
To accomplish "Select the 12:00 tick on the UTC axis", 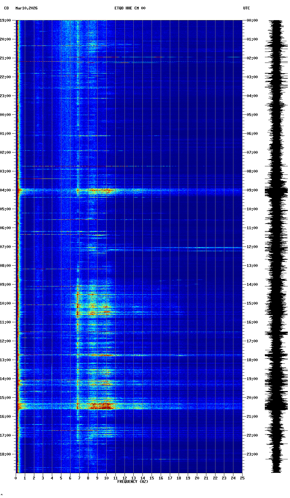I will 252,247.
